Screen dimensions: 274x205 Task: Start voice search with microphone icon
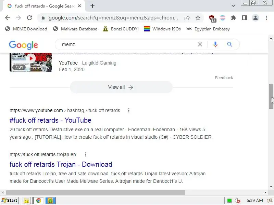(x=215, y=45)
